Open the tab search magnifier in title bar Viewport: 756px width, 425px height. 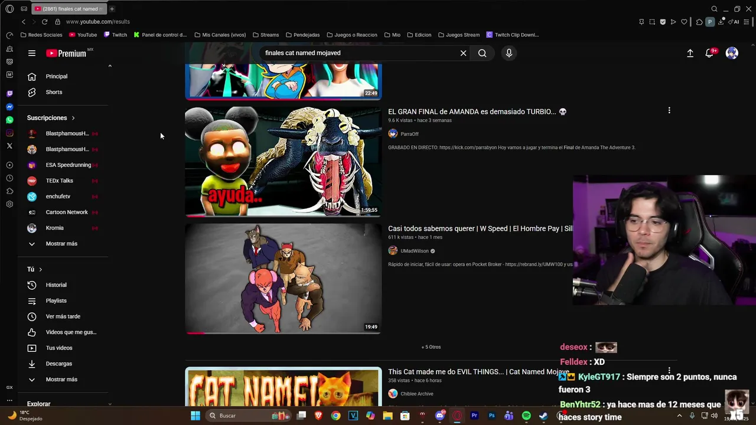point(714,9)
